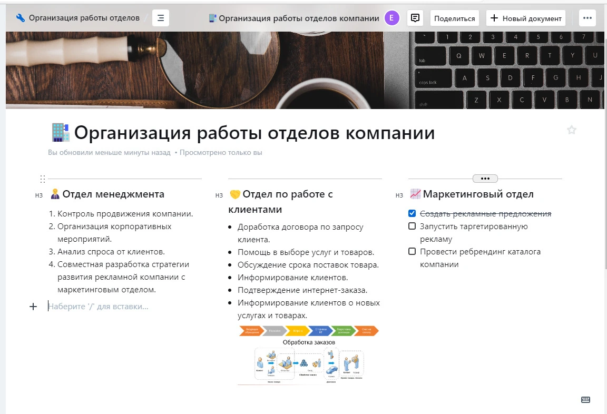Open H3 heading type for Отдел менеджмента
This screenshot has width=607, height=414.
39,195
